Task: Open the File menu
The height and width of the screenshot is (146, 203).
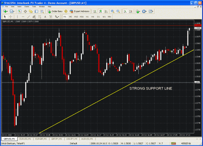Action: (x=6, y=6)
